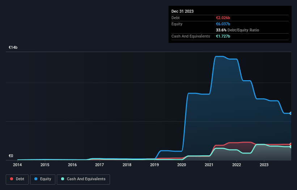Click the blue Equity legend dot
The width and height of the screenshot is (297, 190).
point(36,179)
